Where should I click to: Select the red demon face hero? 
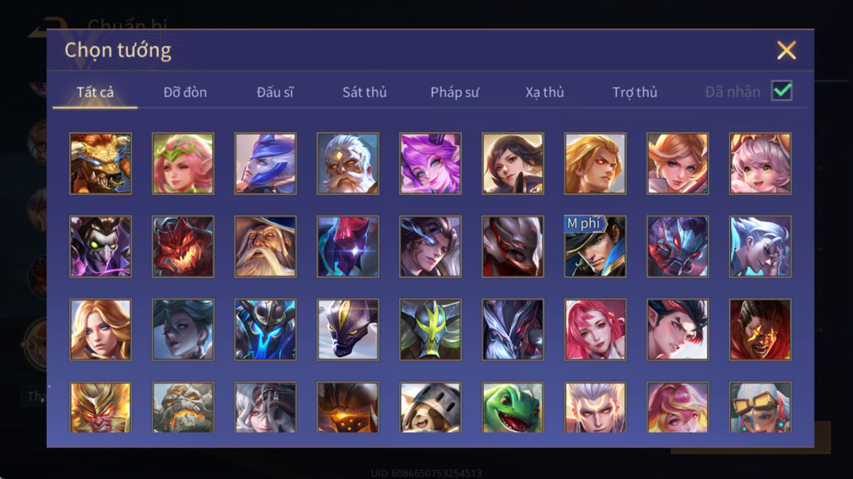click(x=183, y=246)
